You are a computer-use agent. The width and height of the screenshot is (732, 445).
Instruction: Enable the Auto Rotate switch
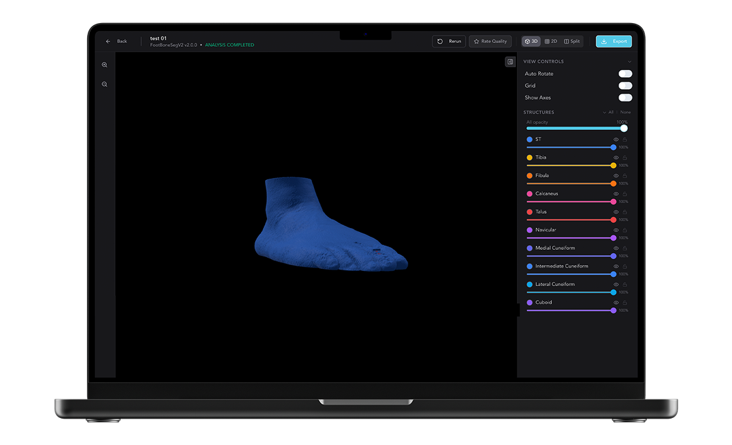[625, 74]
